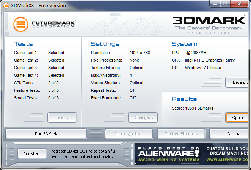251x170 pixels.
Task: Click the Fixed Framerate 'Off' value
Action: coord(133,98)
